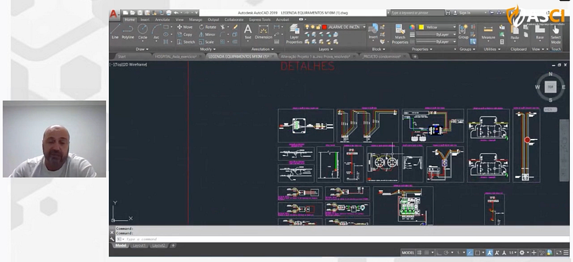The height and width of the screenshot is (262, 573).
Task: Click the Open file icon in quick access toolbar
Action: click(x=132, y=12)
